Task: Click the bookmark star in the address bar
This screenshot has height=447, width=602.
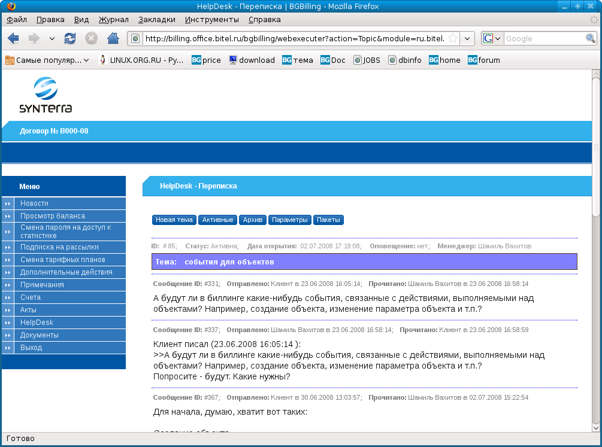Action: click(x=453, y=38)
